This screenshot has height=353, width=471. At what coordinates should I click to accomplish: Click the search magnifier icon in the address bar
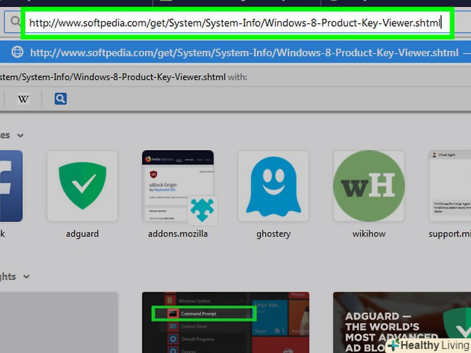coord(15,21)
